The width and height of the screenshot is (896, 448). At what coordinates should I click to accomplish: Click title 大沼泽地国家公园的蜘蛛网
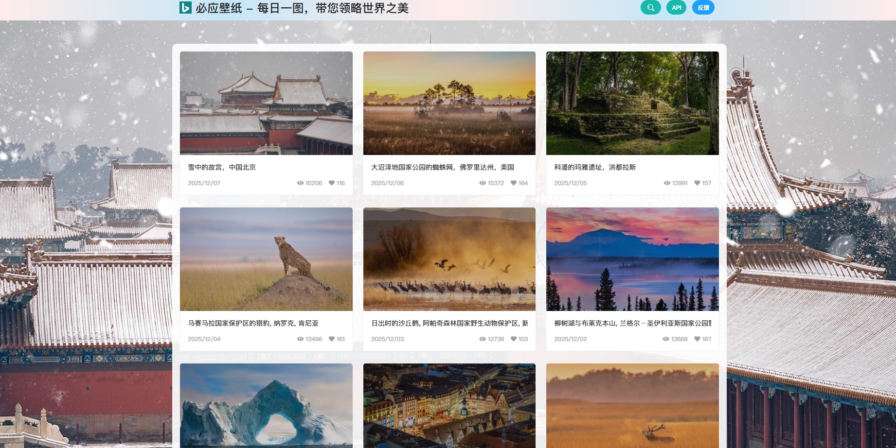442,167
